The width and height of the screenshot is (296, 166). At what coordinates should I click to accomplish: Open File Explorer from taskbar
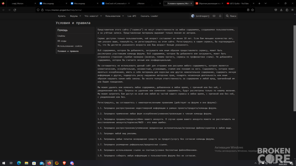pos(26,163)
